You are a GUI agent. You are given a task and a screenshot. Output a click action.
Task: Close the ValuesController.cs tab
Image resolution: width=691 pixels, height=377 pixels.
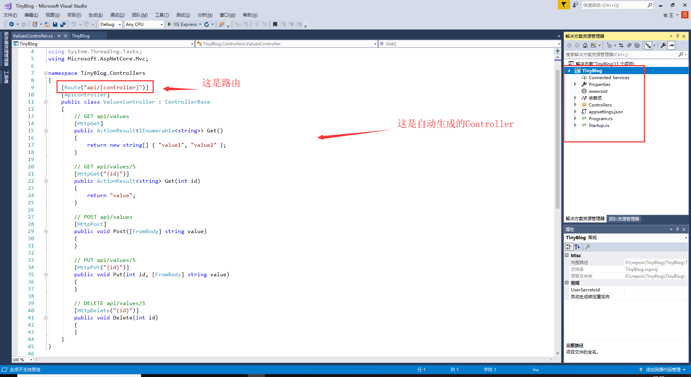click(66, 36)
